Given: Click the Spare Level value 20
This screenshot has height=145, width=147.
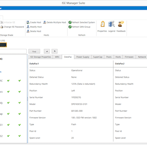Looking at the screenshot, I should [73, 138].
